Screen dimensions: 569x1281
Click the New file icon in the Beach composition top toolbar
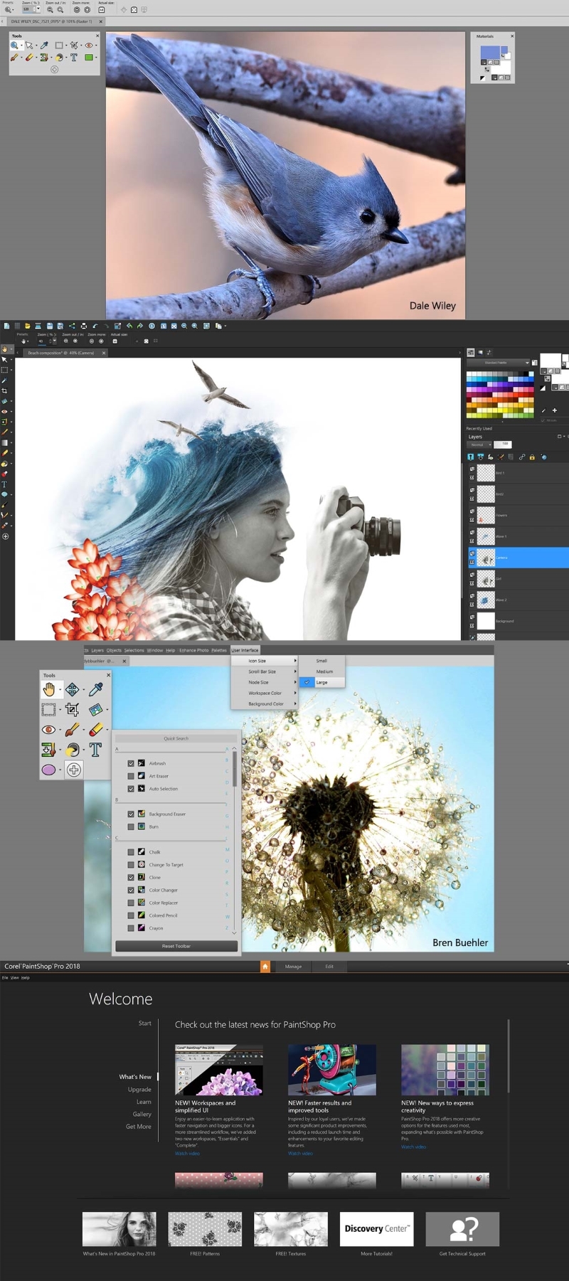6,326
